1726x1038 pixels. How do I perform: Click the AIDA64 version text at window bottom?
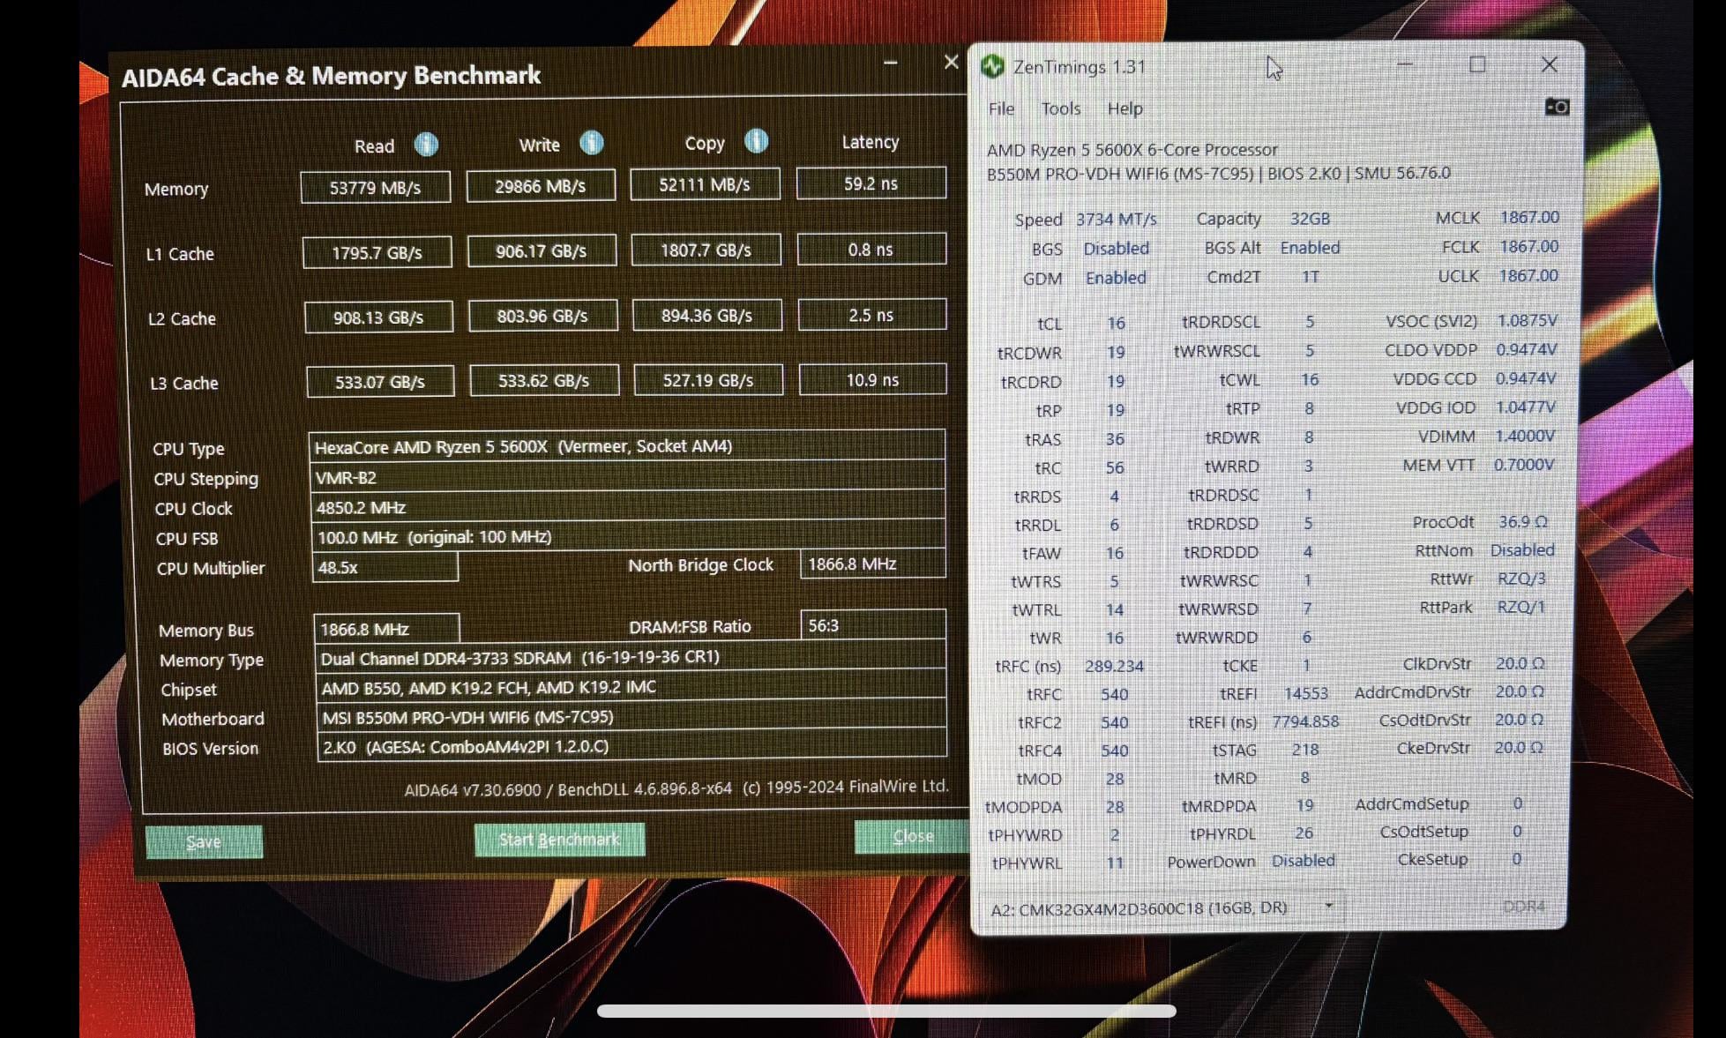676,788
